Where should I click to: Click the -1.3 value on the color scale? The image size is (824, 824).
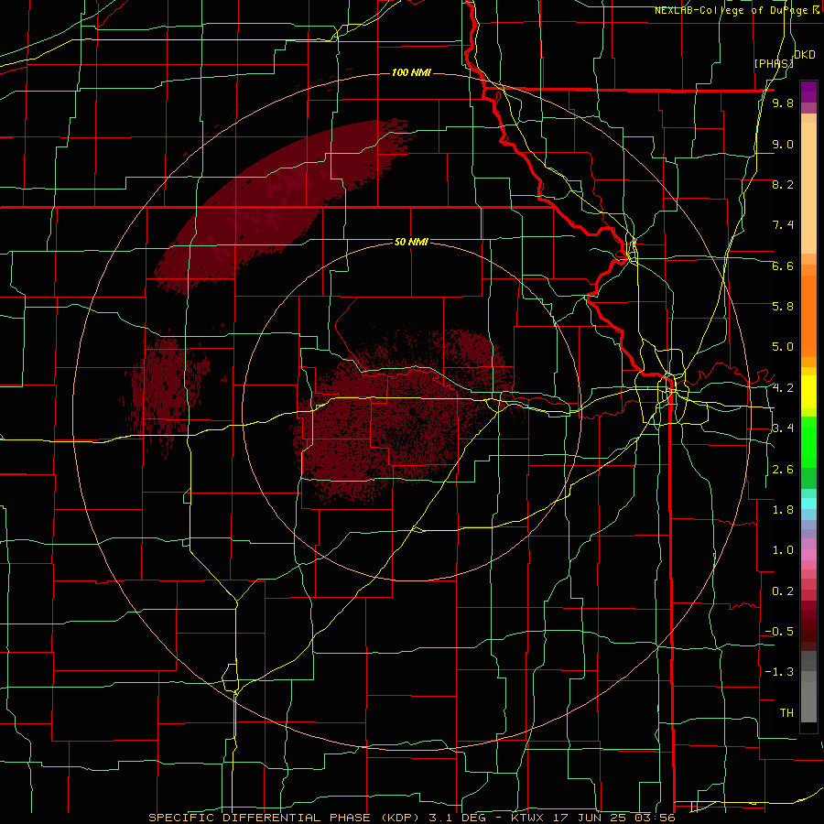(779, 672)
